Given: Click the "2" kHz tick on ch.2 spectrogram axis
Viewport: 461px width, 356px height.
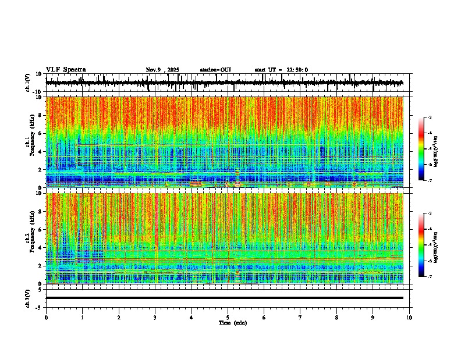Looking at the screenshot, I should 41,266.
